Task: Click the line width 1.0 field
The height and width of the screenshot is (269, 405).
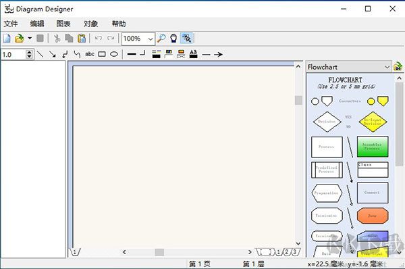Action: pyautogui.click(x=13, y=55)
